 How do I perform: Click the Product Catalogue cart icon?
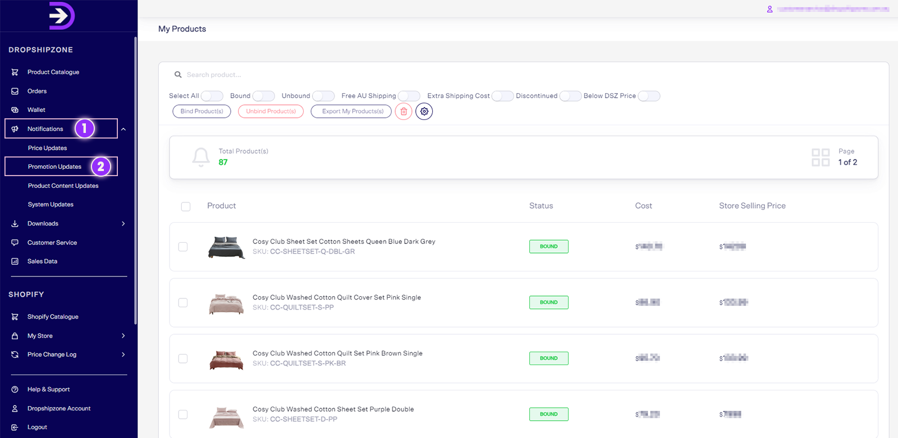(15, 72)
